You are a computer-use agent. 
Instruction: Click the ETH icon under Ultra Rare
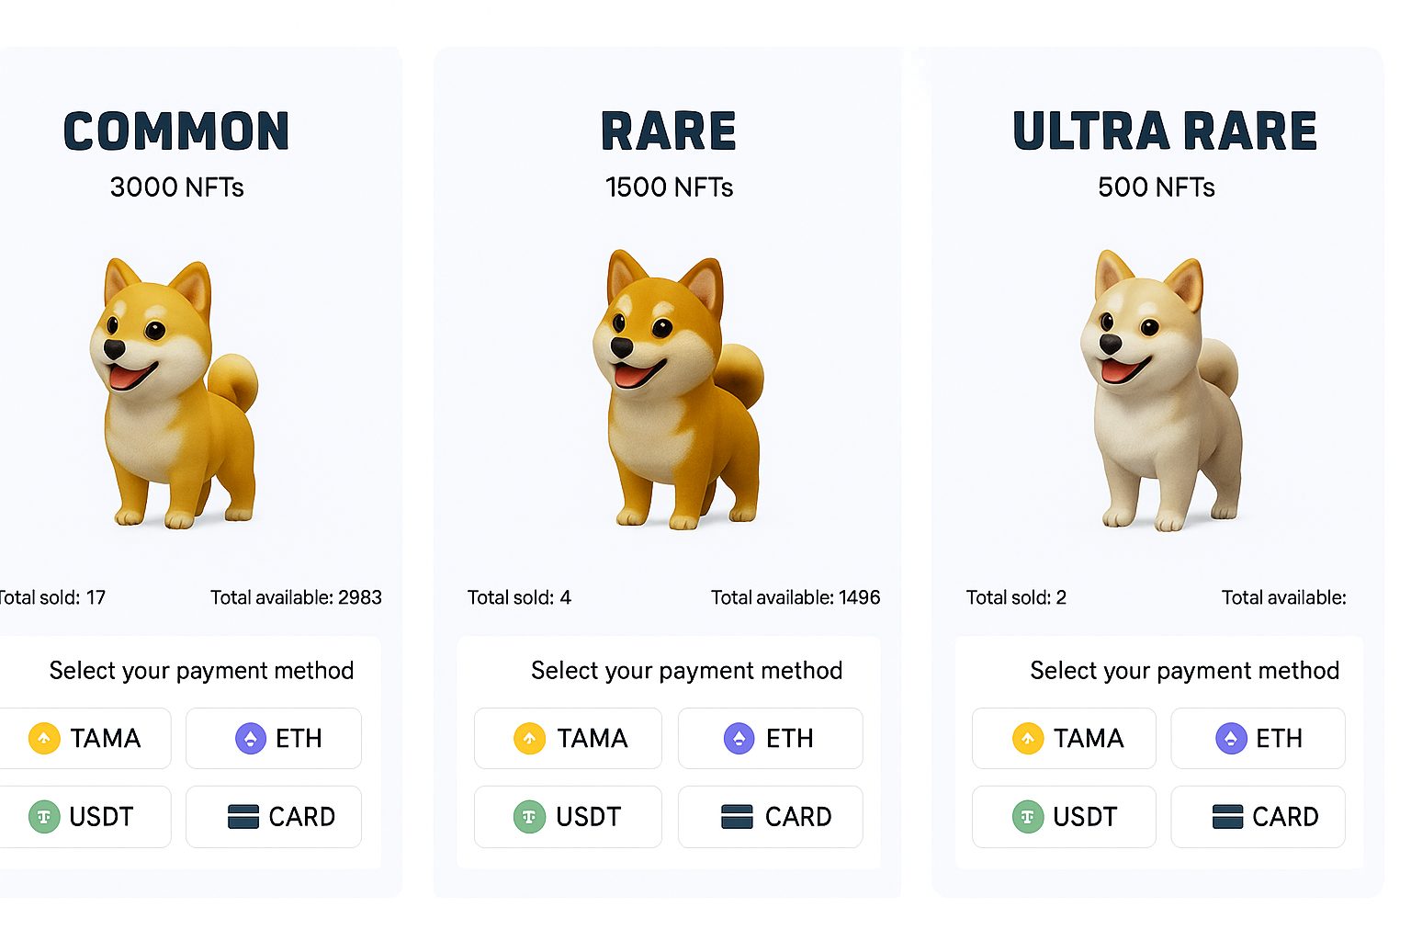tap(1231, 738)
